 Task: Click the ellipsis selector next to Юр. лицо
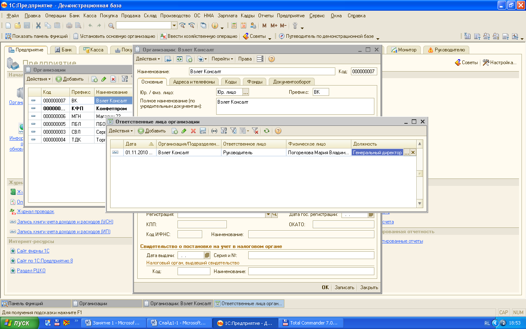pos(246,92)
